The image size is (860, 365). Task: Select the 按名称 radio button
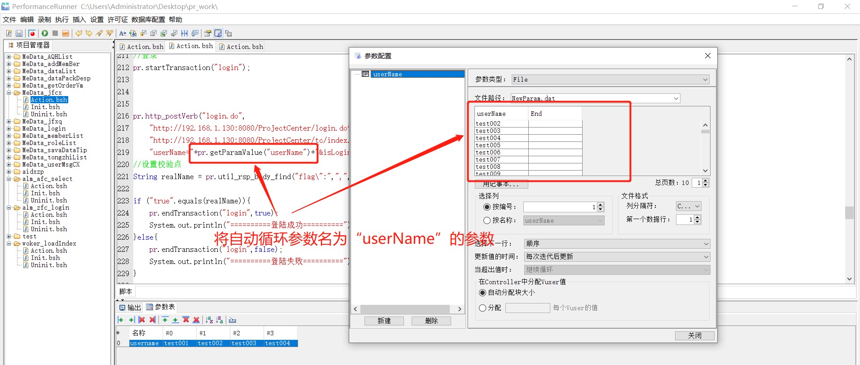[x=487, y=220]
